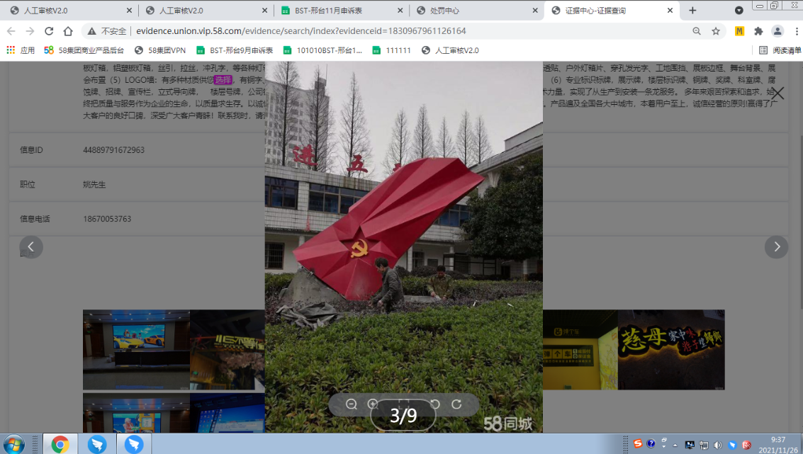
Task: Click the address bar URL
Action: point(301,31)
